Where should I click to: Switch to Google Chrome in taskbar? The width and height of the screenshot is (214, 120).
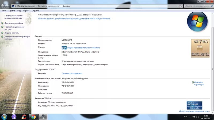[x=33, y=117]
